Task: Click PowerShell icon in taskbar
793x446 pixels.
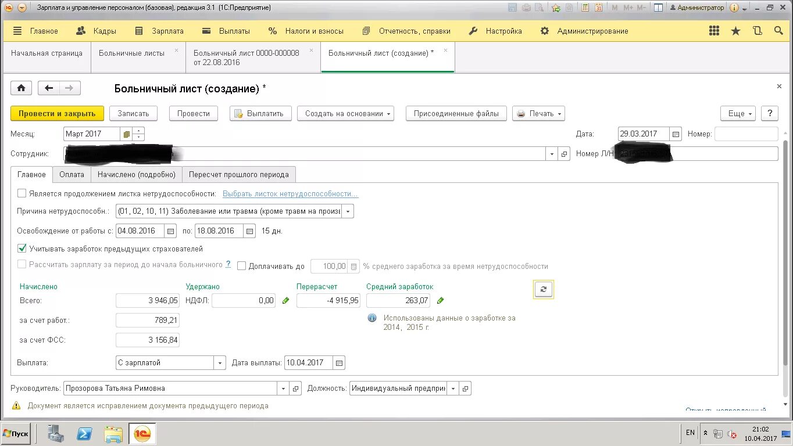Action: 85,433
